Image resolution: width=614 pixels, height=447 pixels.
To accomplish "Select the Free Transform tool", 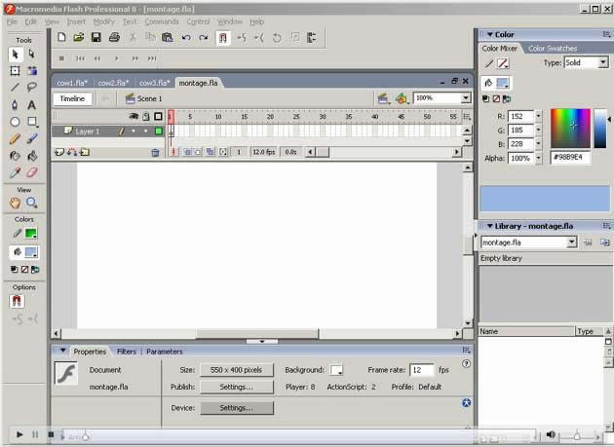I will pyautogui.click(x=16, y=71).
